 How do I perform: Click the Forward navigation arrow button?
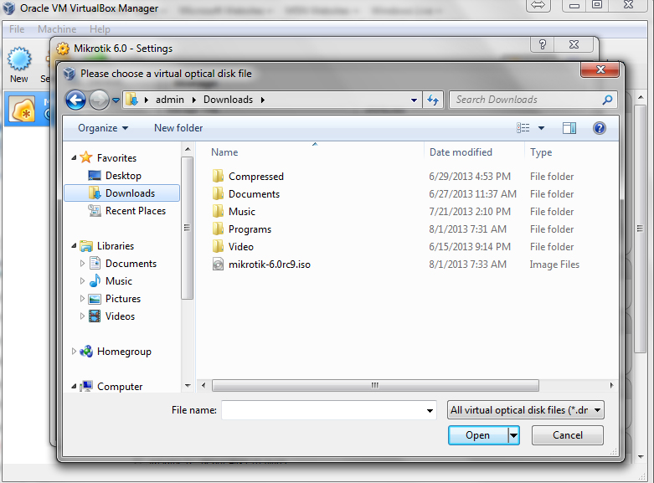[x=99, y=100]
